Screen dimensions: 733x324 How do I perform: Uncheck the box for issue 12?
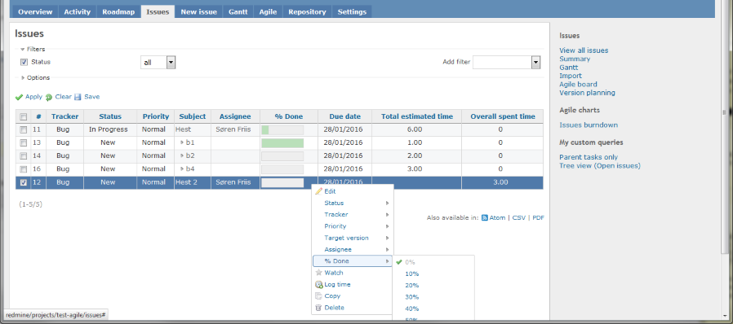point(24,182)
